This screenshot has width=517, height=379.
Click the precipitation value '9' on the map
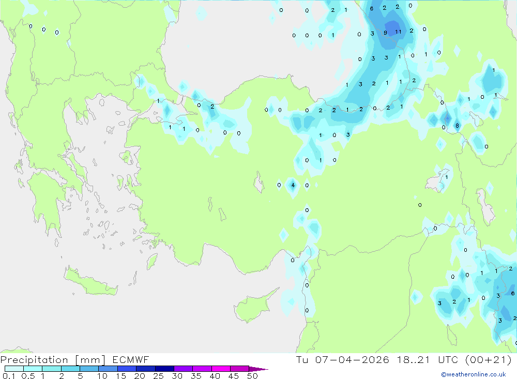click(x=385, y=33)
